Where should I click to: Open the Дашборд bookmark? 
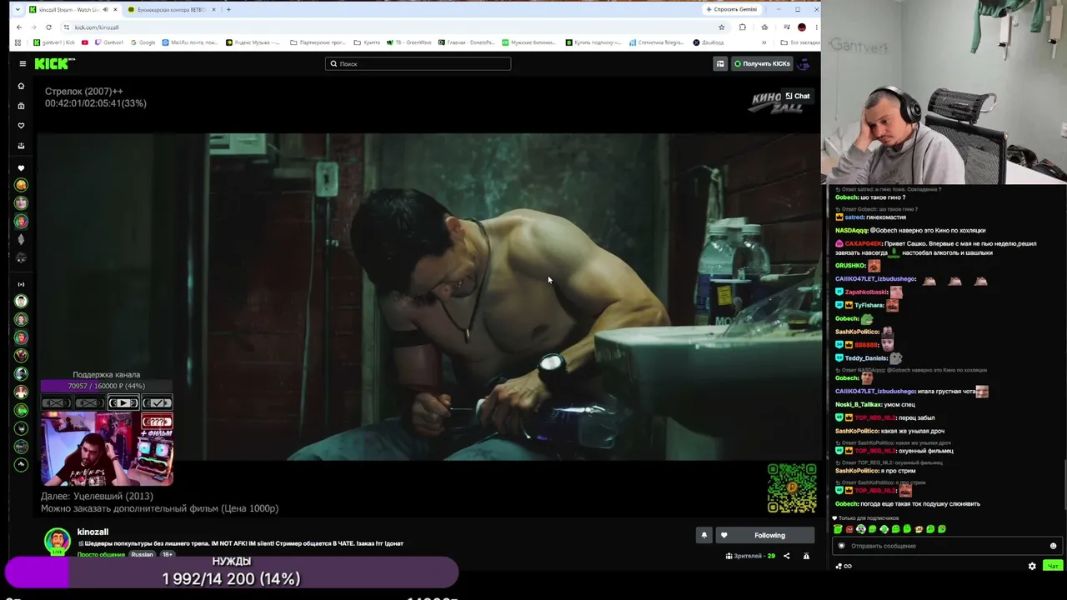click(708, 42)
